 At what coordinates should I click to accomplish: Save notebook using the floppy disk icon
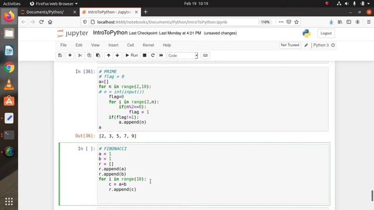(x=60, y=55)
